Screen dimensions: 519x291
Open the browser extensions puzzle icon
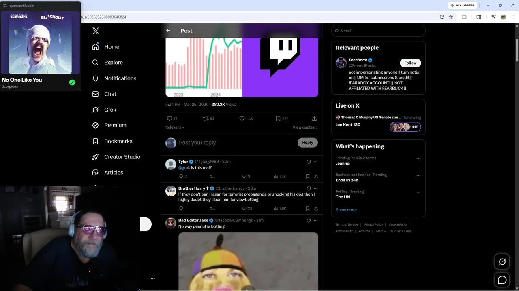pyautogui.click(x=465, y=17)
